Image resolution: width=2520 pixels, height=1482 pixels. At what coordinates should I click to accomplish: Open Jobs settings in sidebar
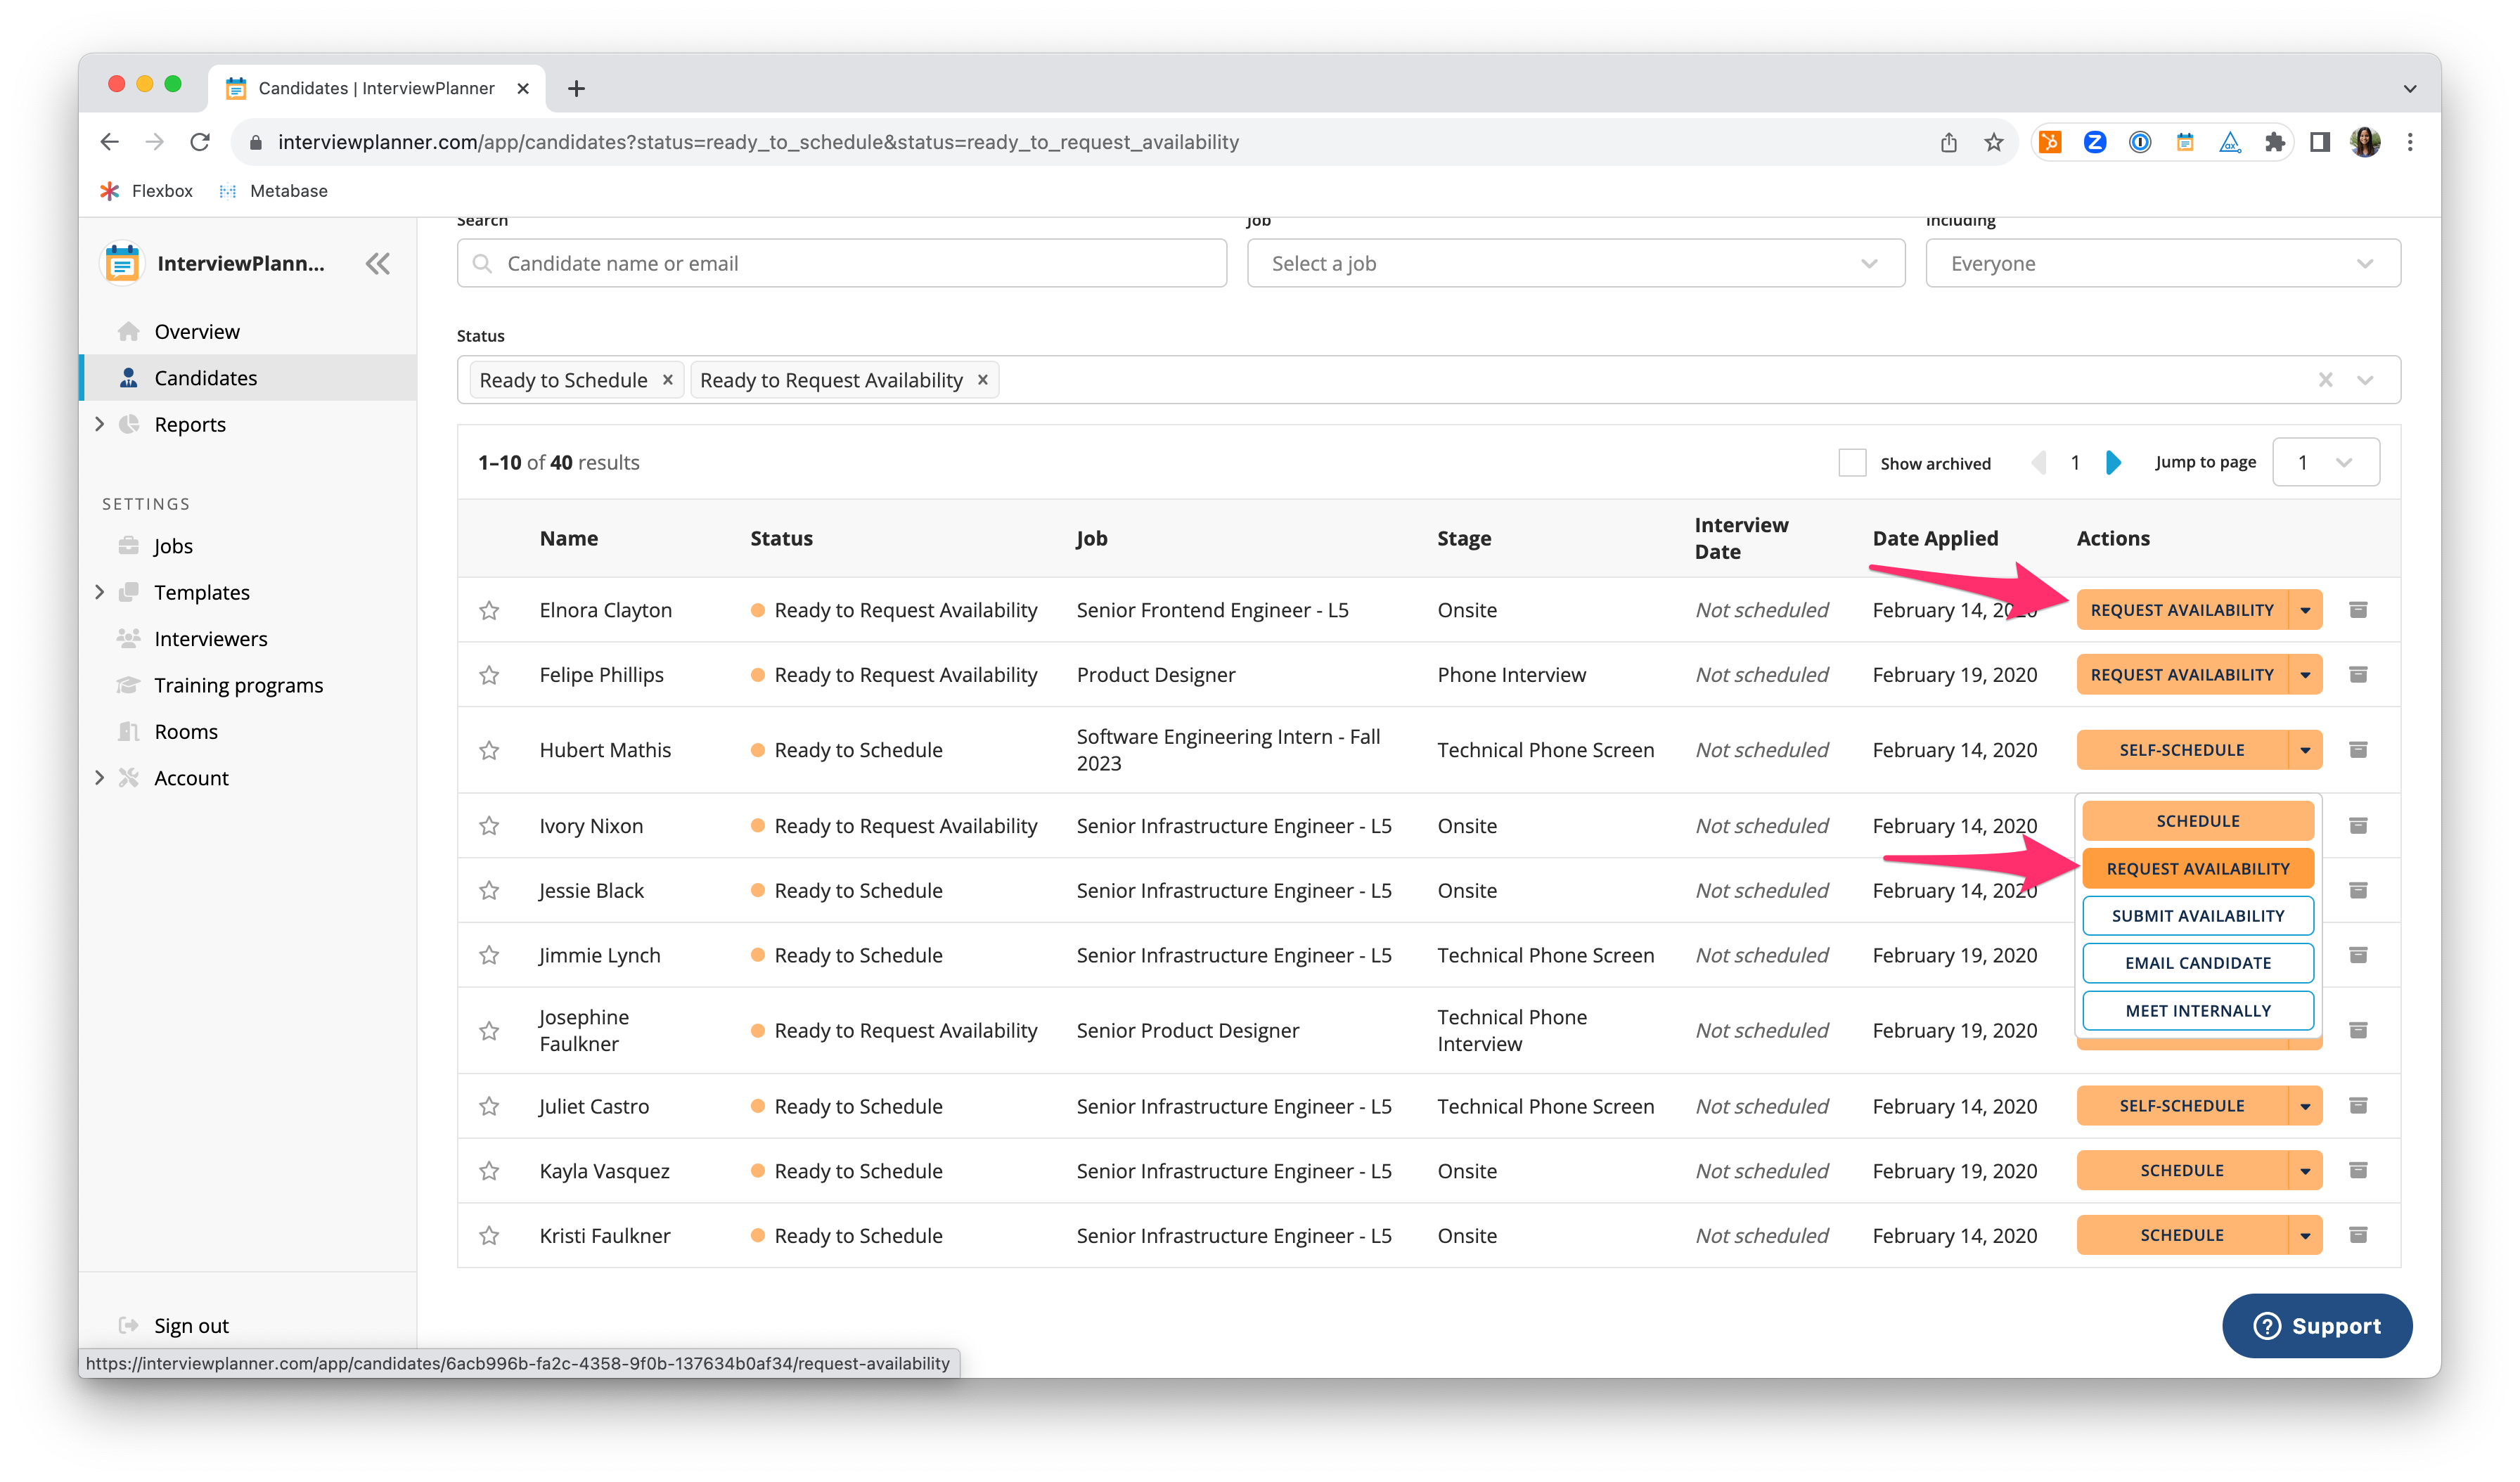[173, 546]
